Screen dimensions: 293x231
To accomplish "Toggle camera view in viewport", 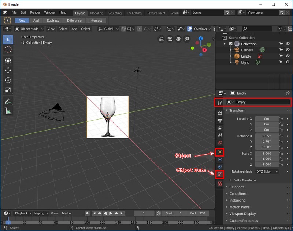I will pos(170,39).
